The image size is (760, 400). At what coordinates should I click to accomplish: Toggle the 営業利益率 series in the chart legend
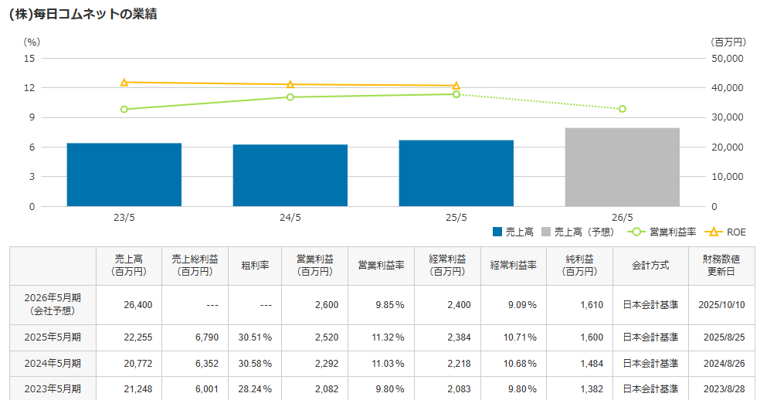[x=673, y=232]
